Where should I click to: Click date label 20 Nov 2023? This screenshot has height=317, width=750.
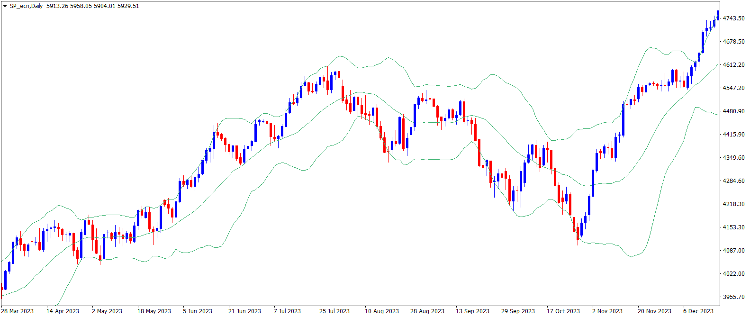pyautogui.click(x=654, y=311)
